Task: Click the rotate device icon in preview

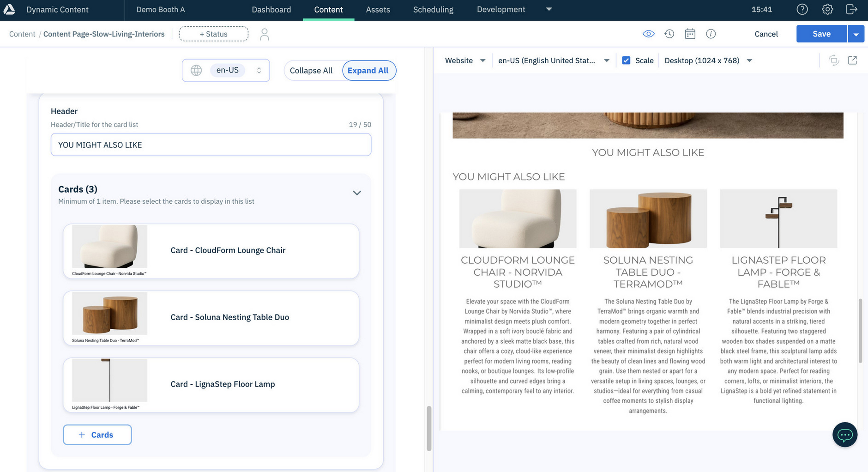Action: 834,61
